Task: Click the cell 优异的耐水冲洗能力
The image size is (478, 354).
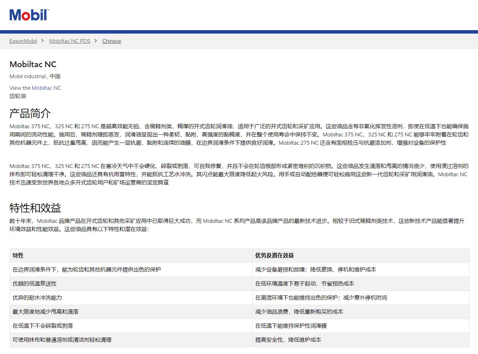Action: [x=131, y=298]
